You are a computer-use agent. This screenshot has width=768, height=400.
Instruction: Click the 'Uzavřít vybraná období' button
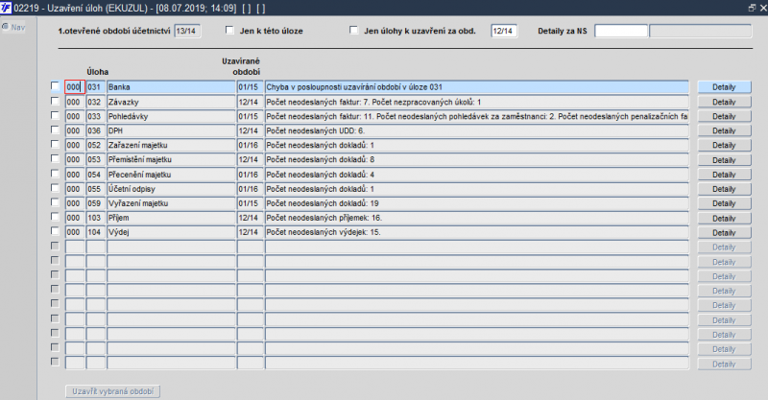[112, 391]
